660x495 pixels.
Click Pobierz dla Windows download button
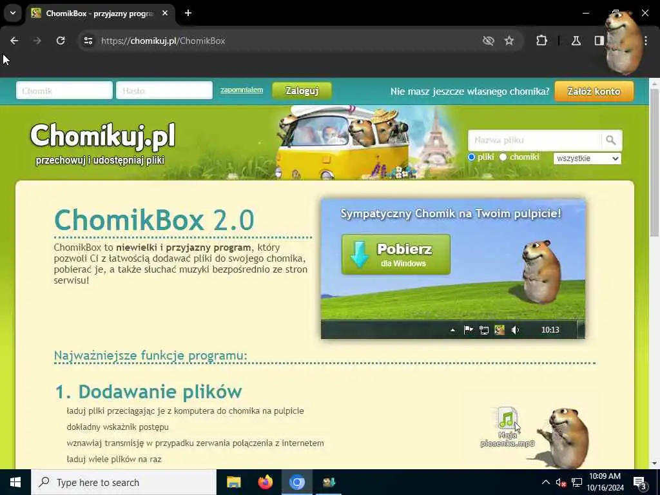(396, 254)
